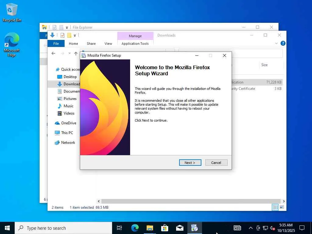Image resolution: width=312 pixels, height=234 pixels.
Task: Switch to details view layout icon
Action: click(275, 207)
